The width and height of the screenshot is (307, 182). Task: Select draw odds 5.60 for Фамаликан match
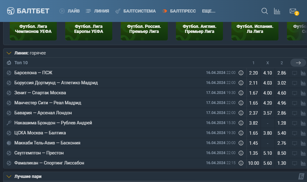click(268, 163)
